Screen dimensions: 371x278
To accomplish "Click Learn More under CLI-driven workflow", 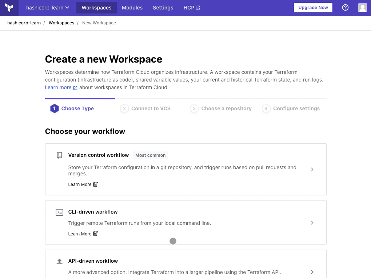I will pos(80,234).
